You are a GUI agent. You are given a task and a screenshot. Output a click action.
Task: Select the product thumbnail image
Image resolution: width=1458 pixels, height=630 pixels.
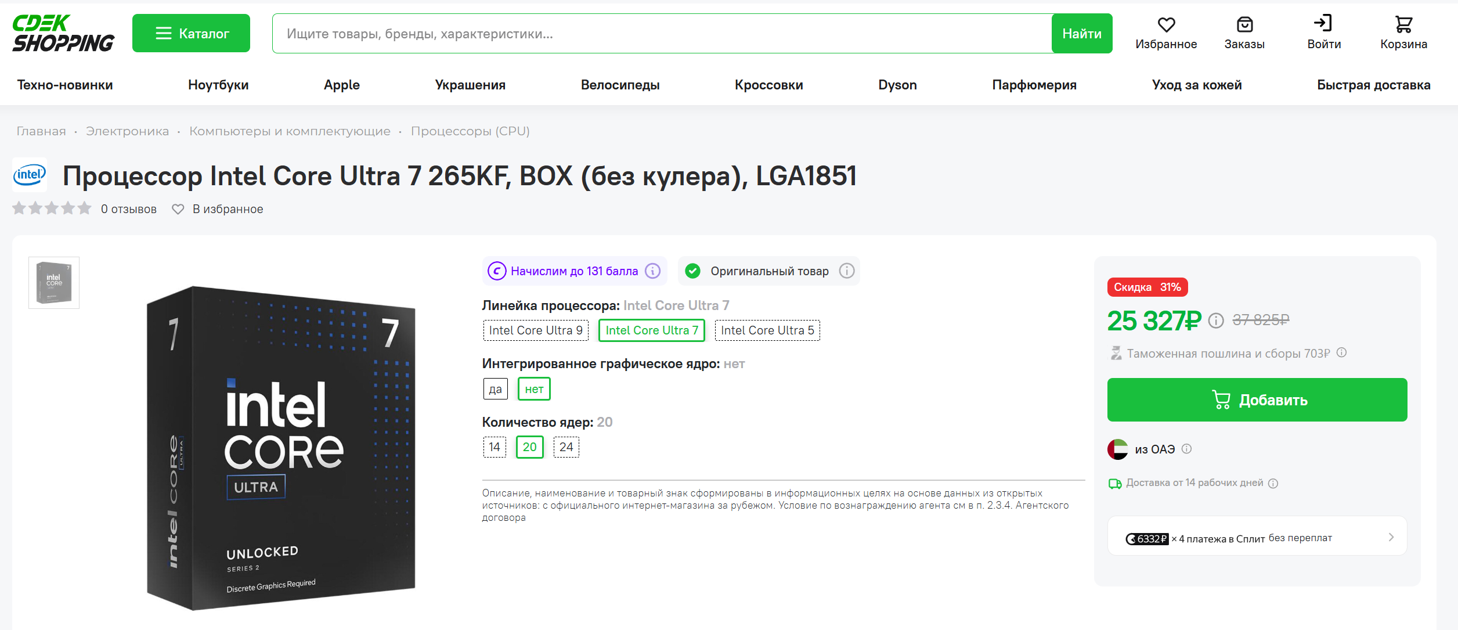point(54,283)
